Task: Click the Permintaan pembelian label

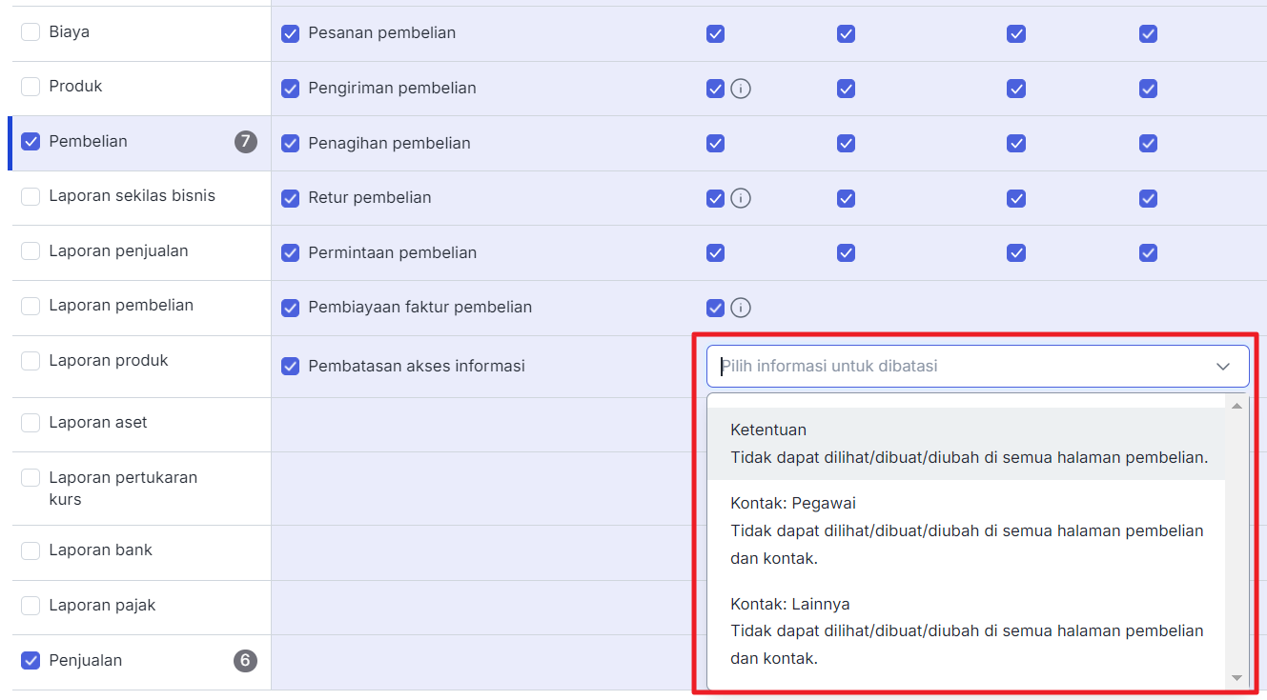Action: pos(392,253)
